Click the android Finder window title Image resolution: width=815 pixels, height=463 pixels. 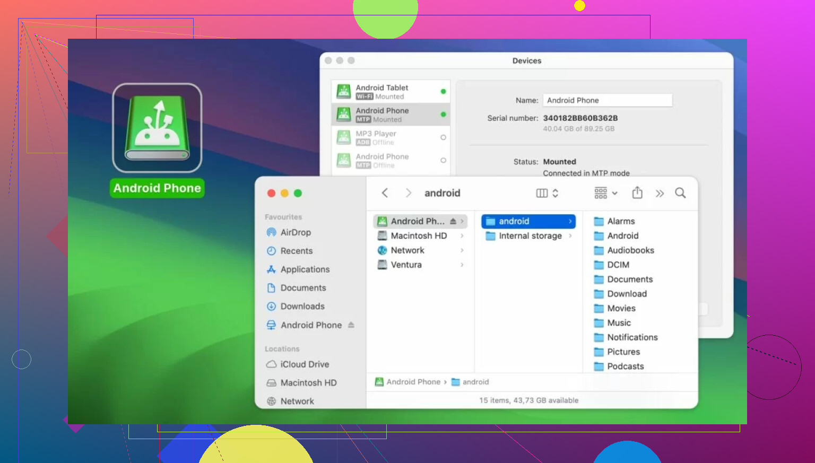coord(442,193)
